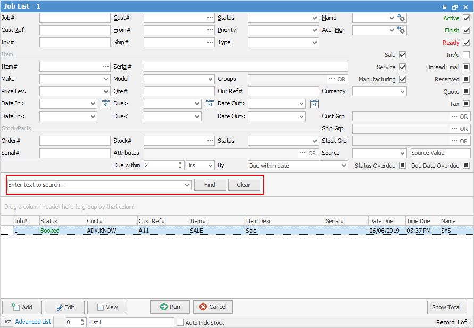Open the Attributes selector ellipsis
The image size is (474, 328).
(x=303, y=153)
